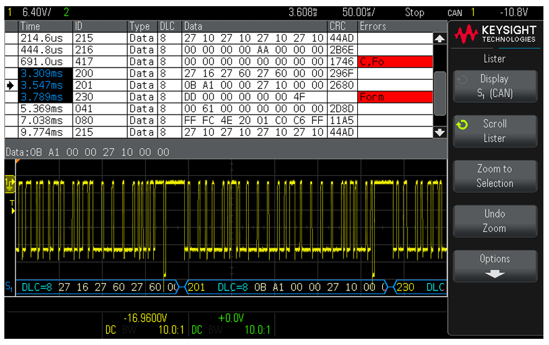Viewport: 549px width, 345px height.
Task: Click CRC value 1746
Action: [x=342, y=62]
